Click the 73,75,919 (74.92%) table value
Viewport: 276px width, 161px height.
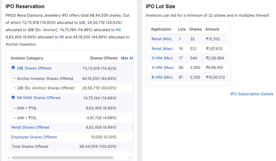[99, 68]
